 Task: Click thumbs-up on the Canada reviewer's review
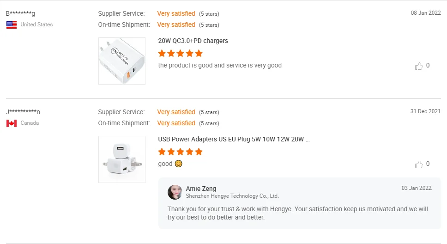pyautogui.click(x=419, y=165)
